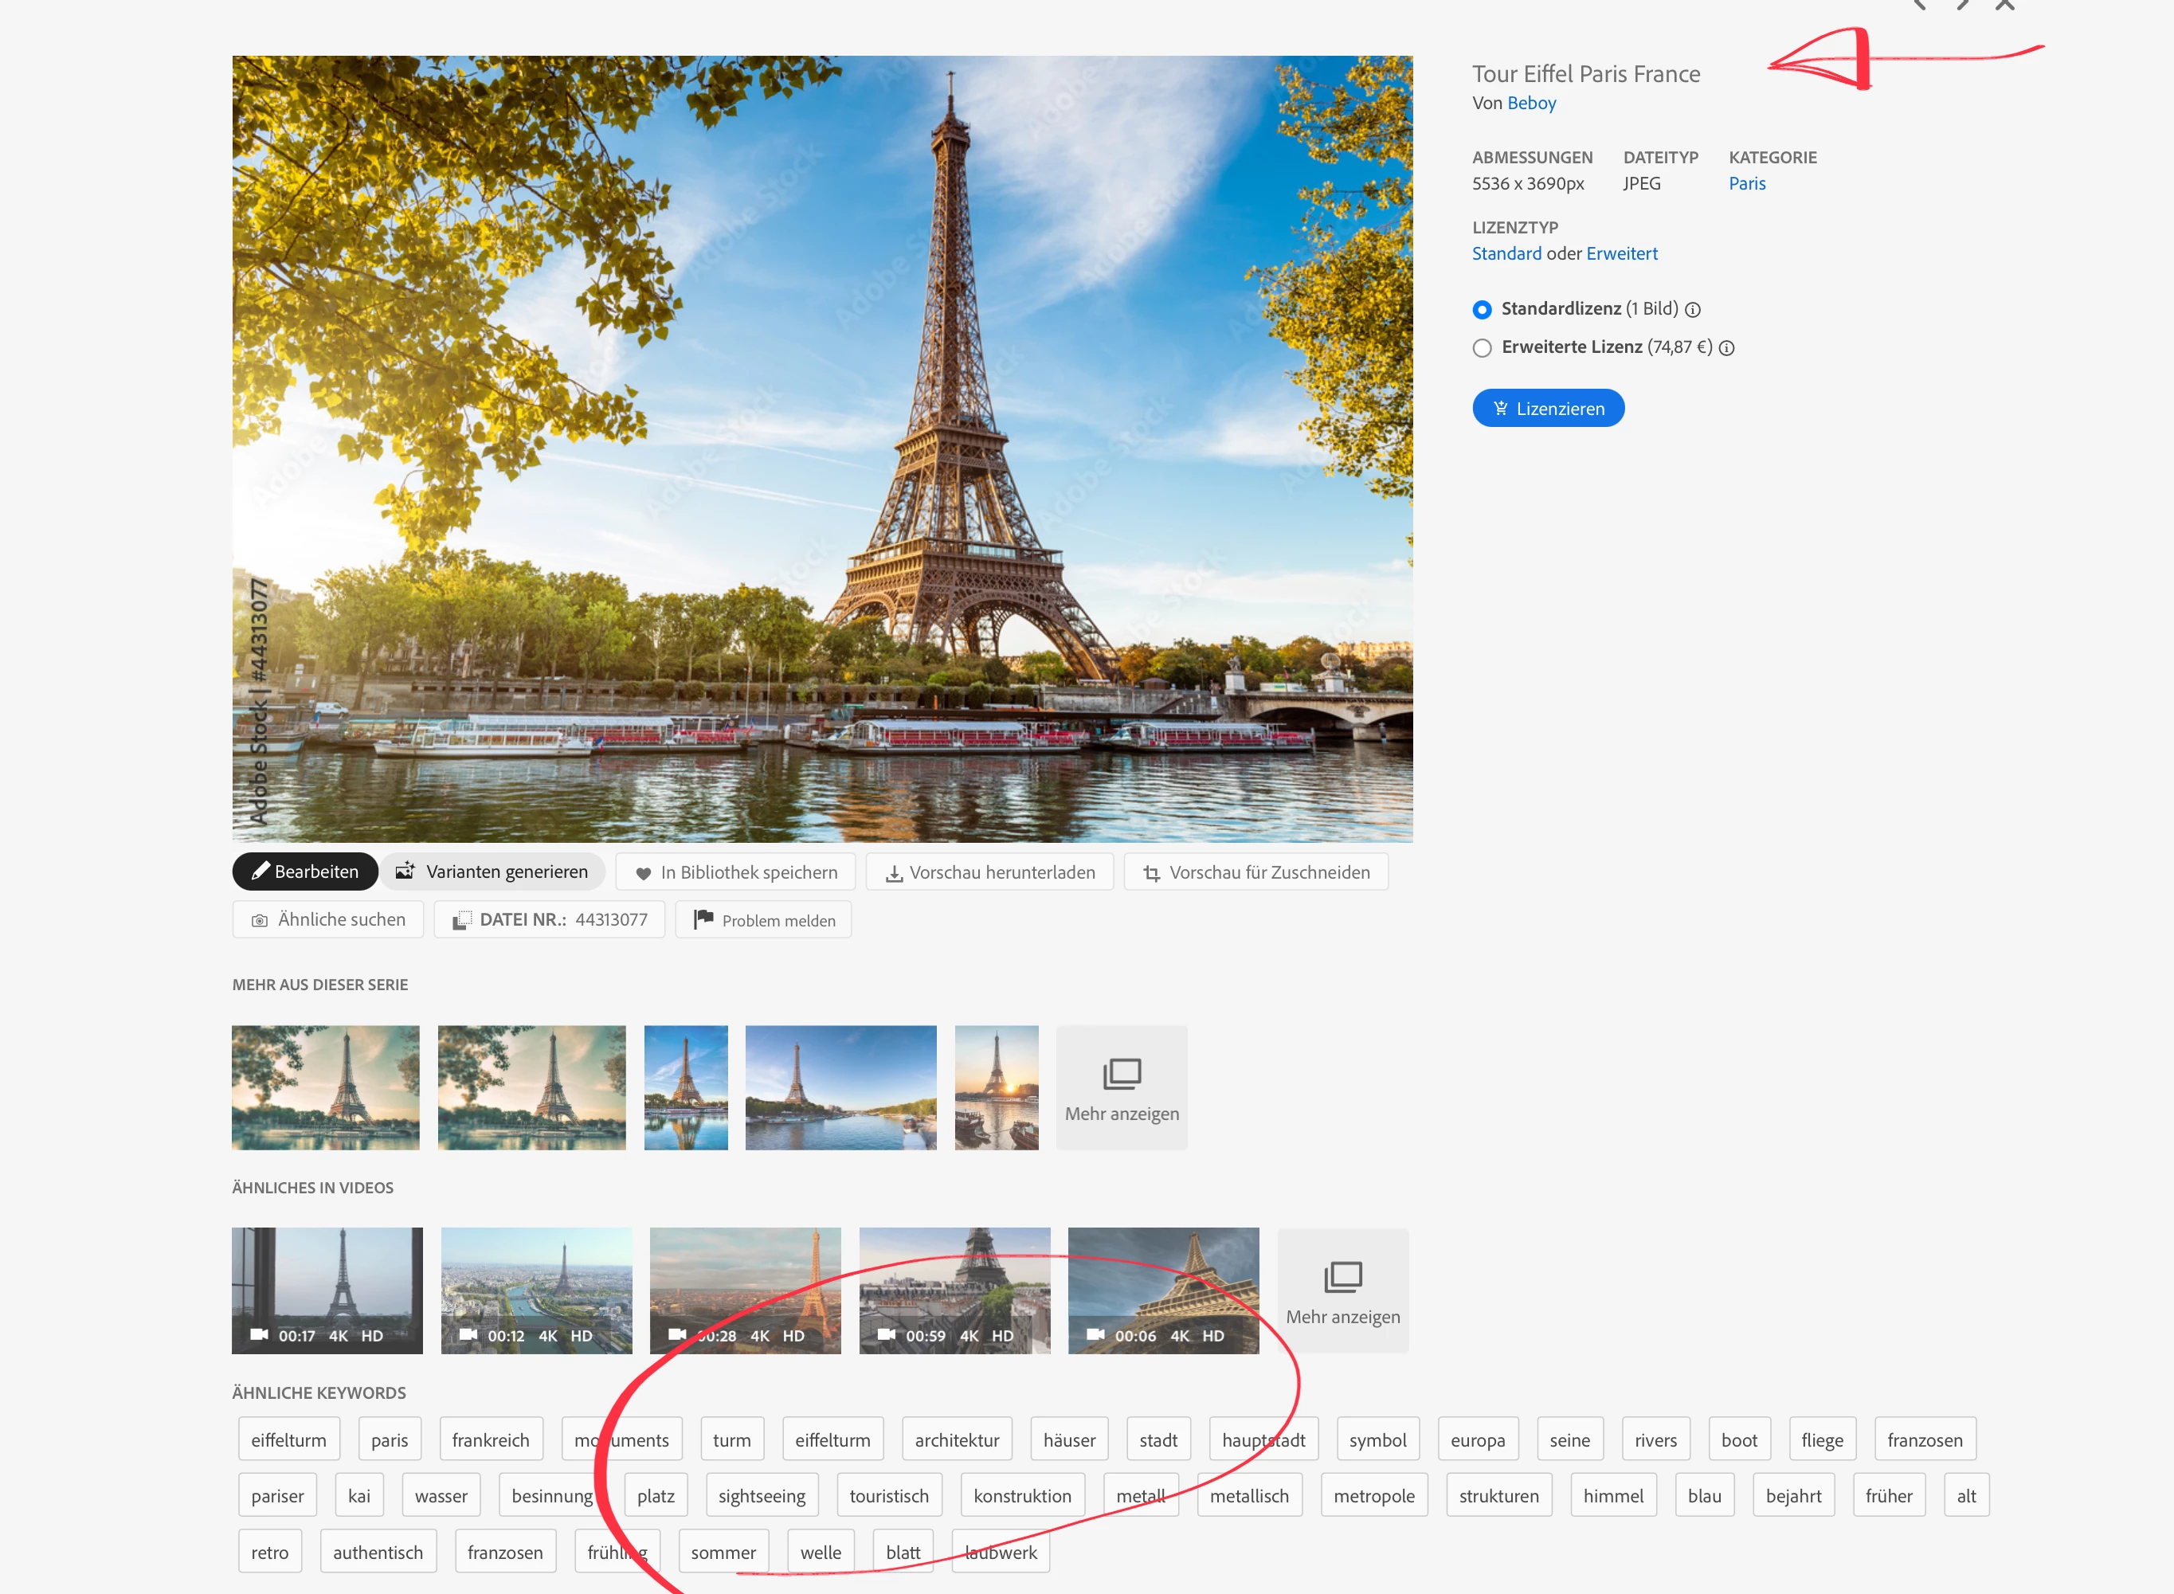This screenshot has height=1594, width=2174.
Task: Select the architektur keyword tag
Action: coord(956,1439)
